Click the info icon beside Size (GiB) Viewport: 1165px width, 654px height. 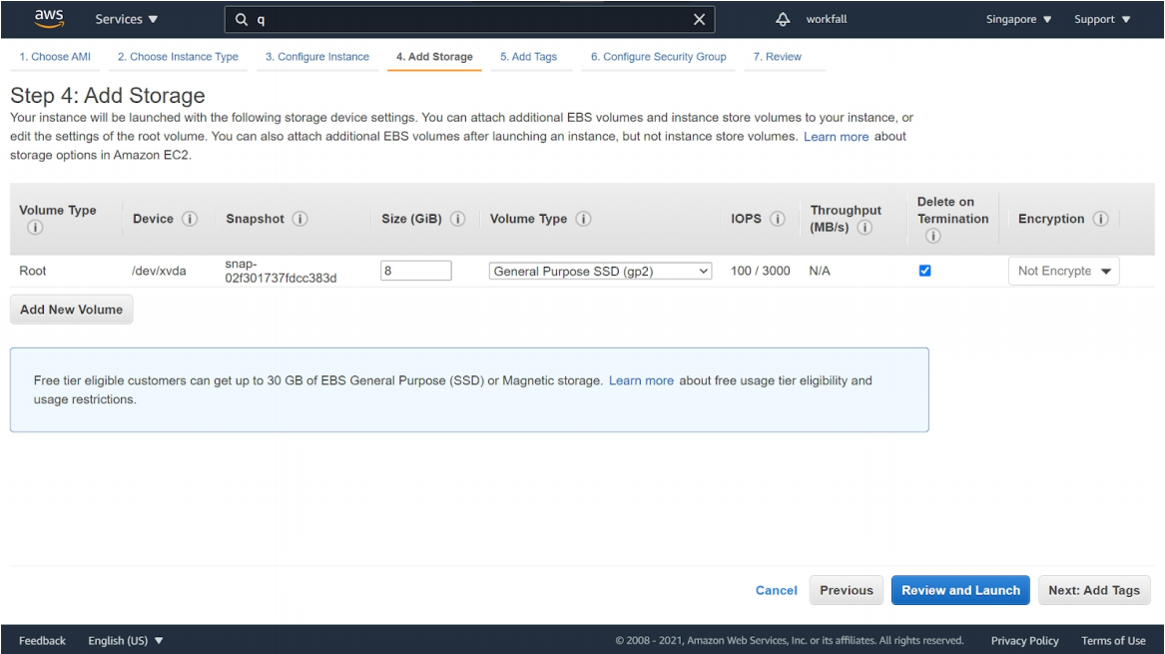point(458,219)
